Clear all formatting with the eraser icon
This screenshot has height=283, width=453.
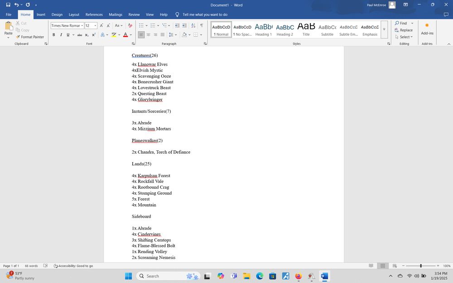(130, 26)
